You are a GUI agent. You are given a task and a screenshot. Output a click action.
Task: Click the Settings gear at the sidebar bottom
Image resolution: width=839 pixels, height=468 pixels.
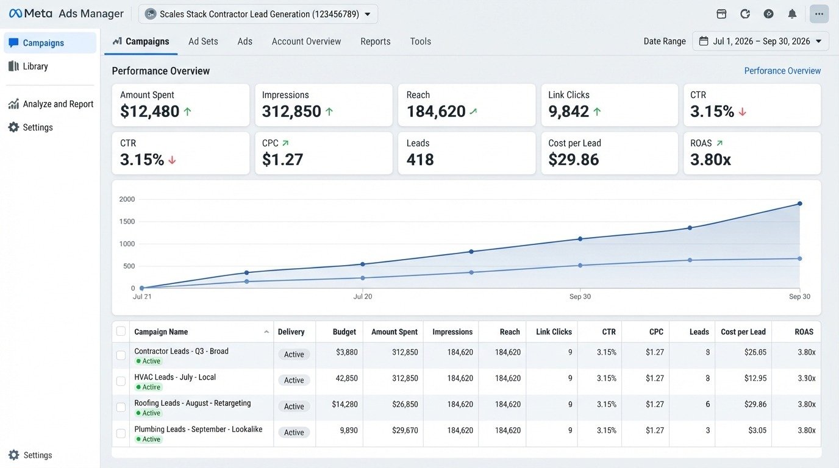13,455
